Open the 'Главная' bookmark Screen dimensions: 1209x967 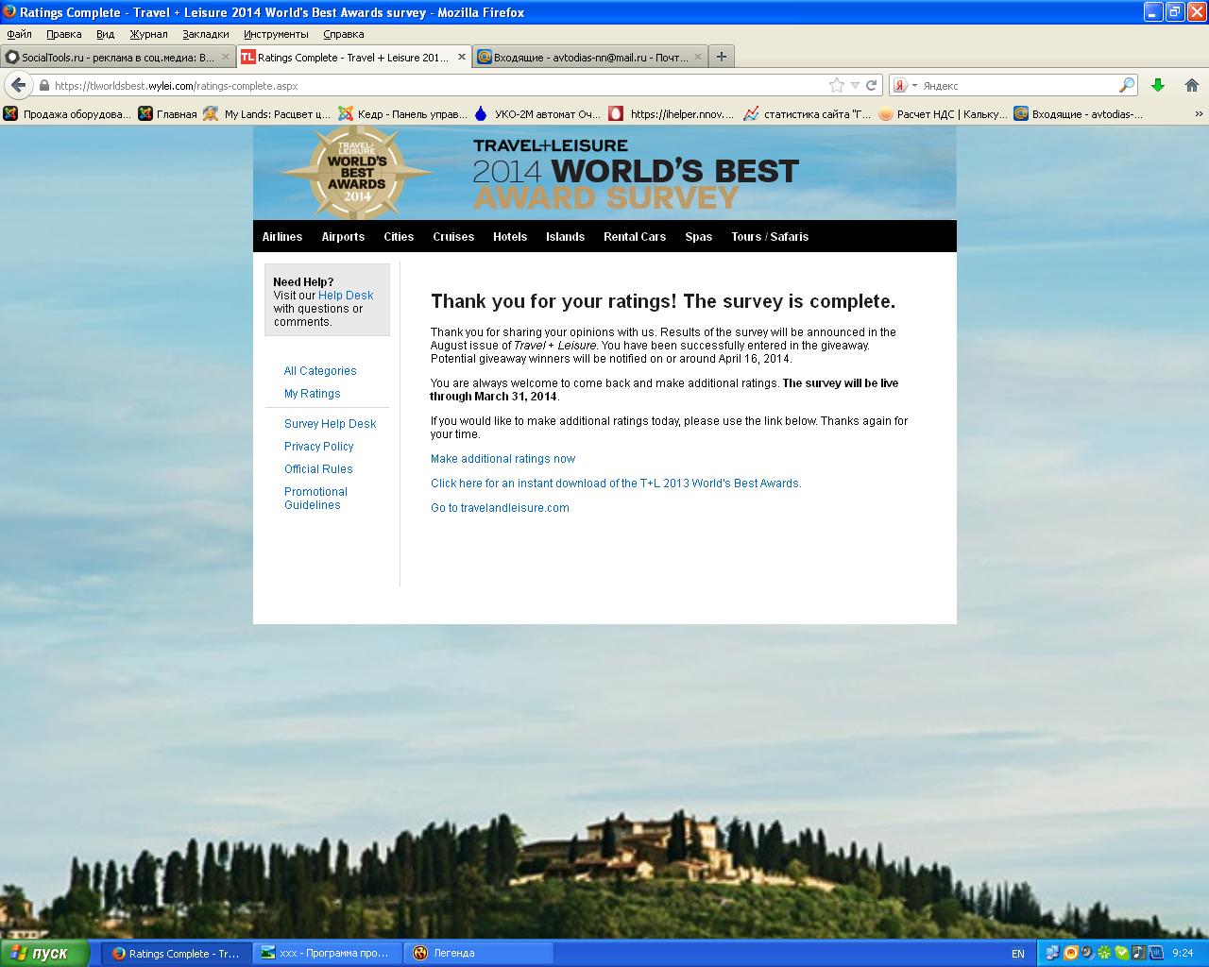pos(167,113)
